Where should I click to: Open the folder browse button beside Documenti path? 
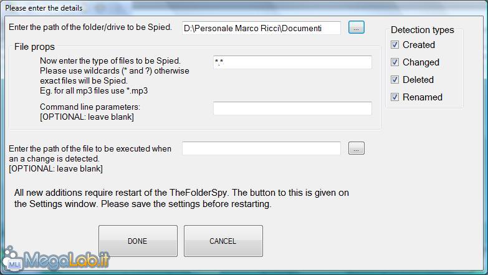356,27
